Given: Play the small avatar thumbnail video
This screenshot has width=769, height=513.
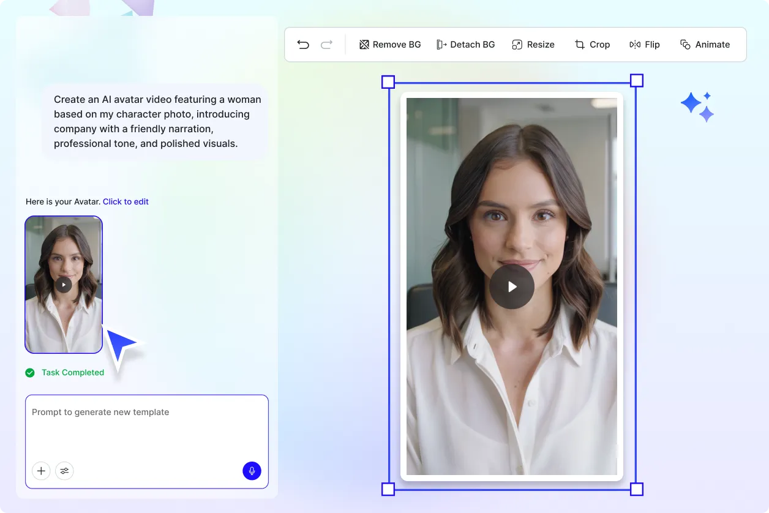Looking at the screenshot, I should [x=63, y=285].
